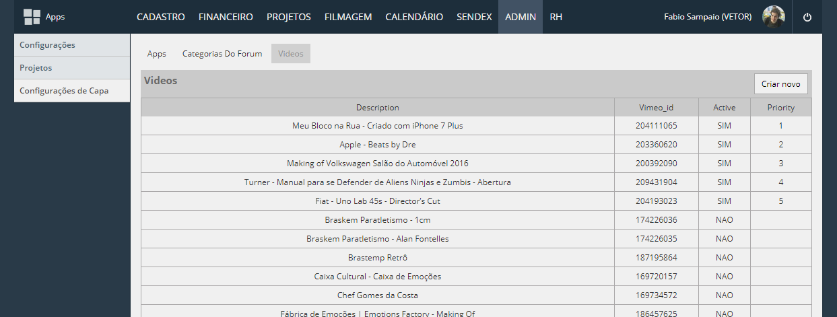Open Configurações de Capa sidebar item

[71, 91]
